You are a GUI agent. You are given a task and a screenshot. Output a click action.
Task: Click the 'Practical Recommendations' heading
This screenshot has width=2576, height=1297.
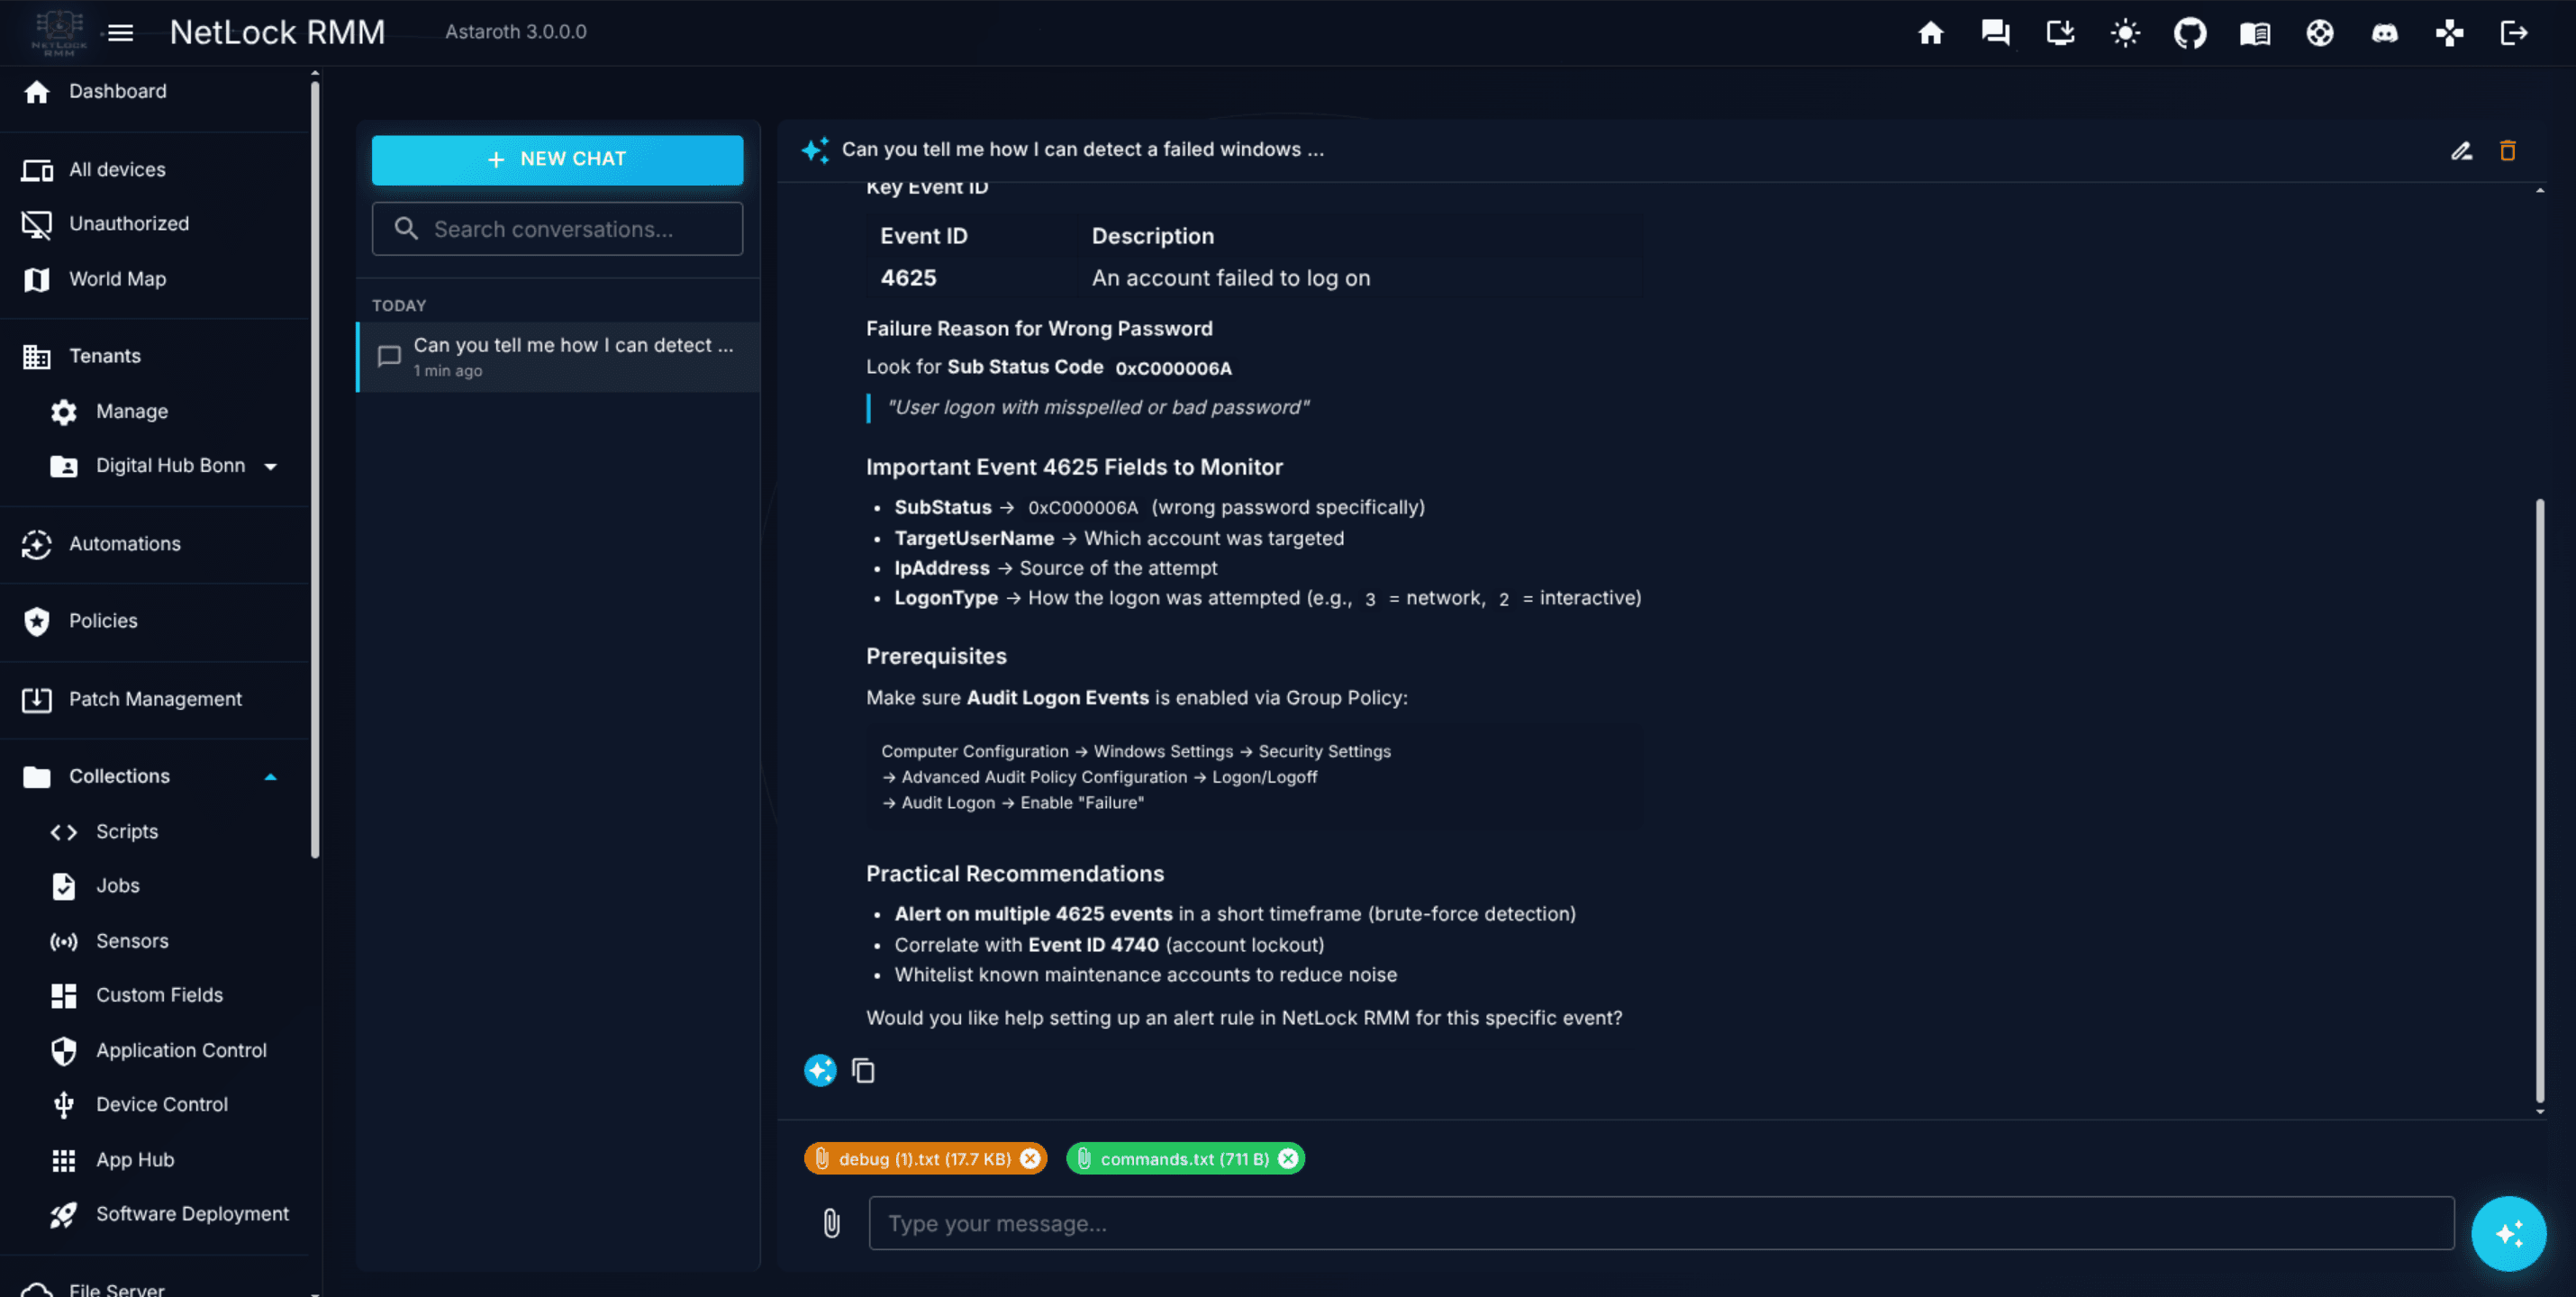coord(1015,873)
